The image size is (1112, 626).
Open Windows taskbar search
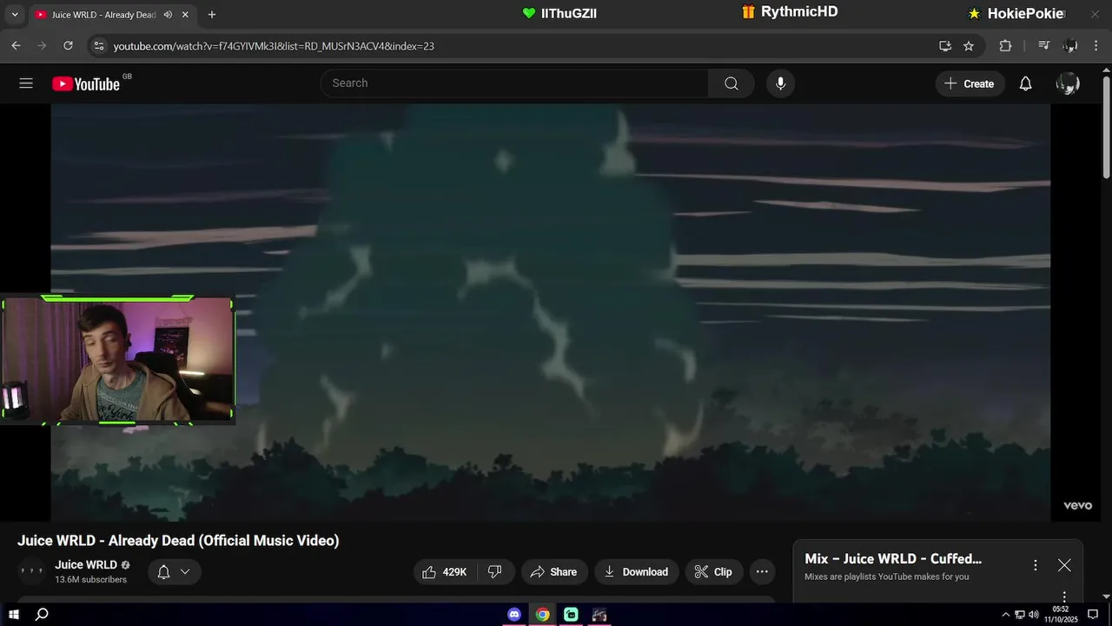(x=42, y=615)
